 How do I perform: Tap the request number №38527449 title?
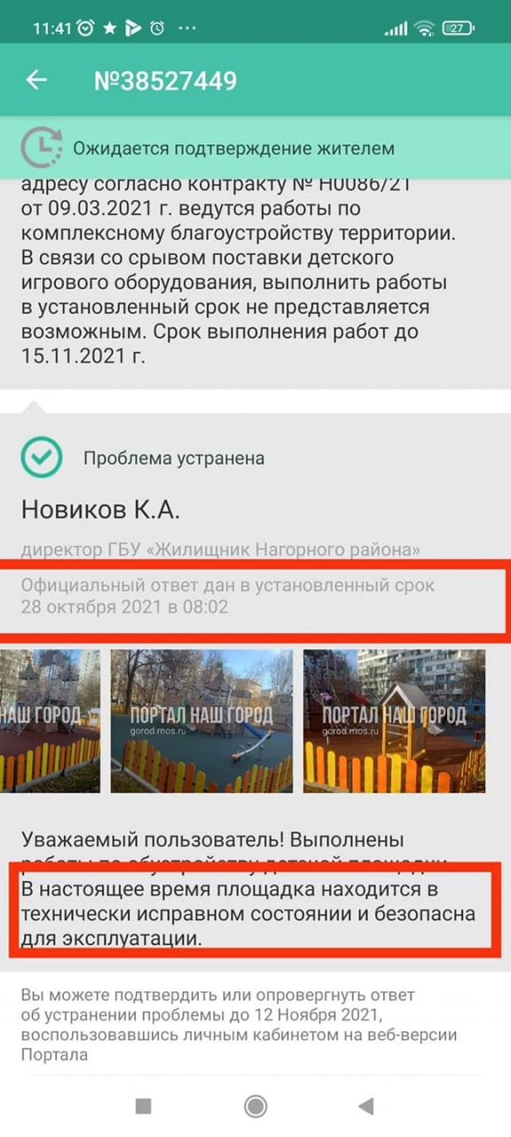[165, 81]
